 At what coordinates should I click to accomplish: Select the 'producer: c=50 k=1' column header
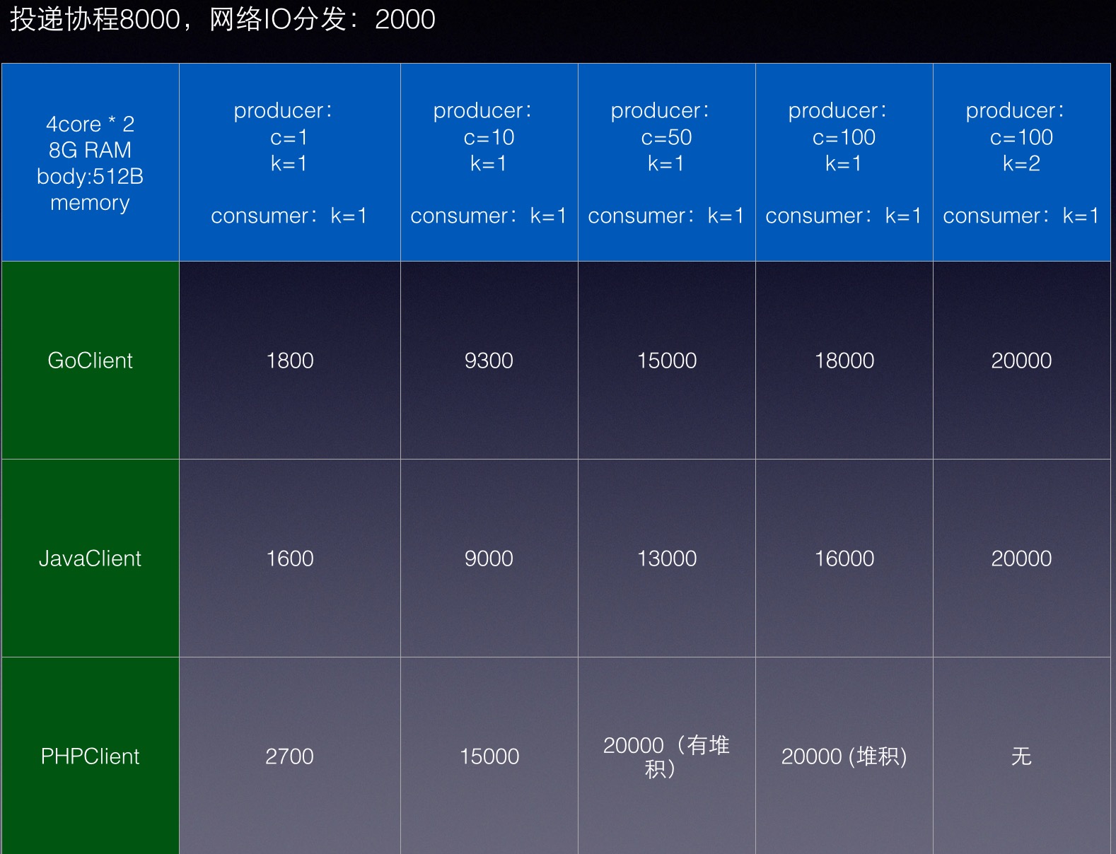(x=667, y=163)
